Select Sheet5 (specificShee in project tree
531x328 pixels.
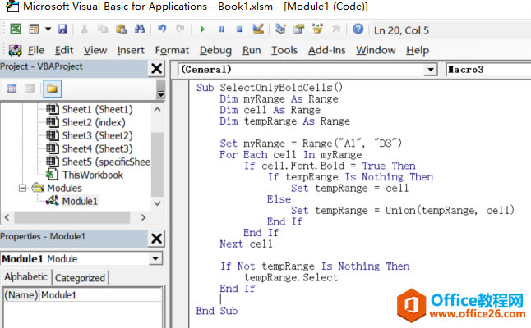click(106, 162)
